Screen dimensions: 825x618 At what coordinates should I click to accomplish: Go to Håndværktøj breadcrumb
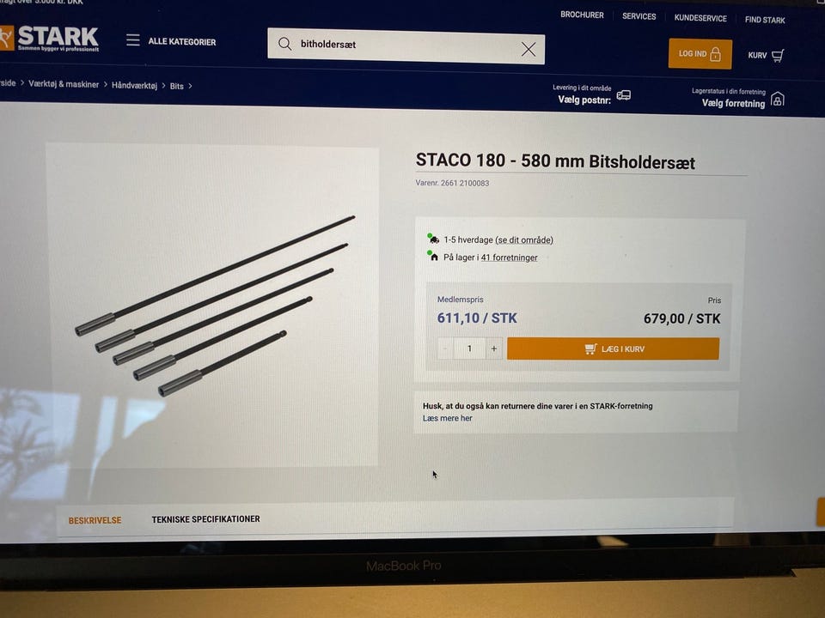[x=134, y=85]
